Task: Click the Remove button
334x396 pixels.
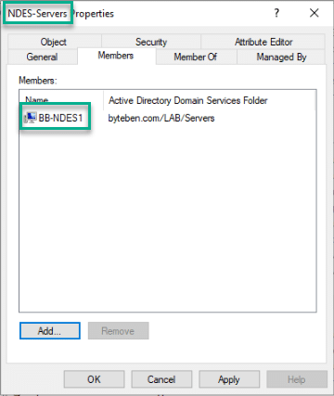Action: (118, 331)
